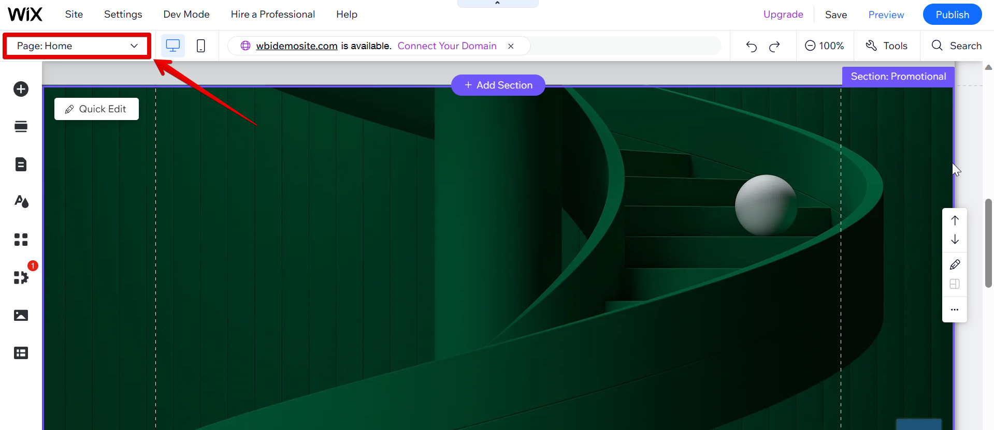Click the Publish button
The height and width of the screenshot is (430, 994).
click(x=952, y=14)
